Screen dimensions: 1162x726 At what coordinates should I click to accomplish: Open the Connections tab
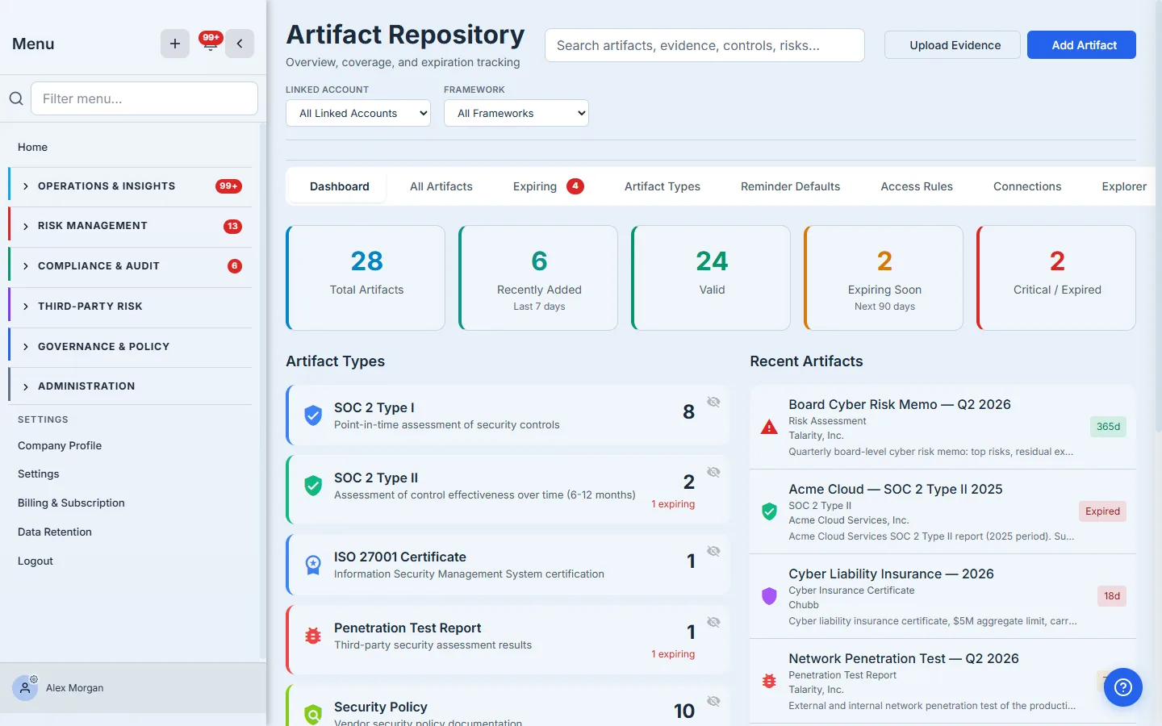(1027, 186)
